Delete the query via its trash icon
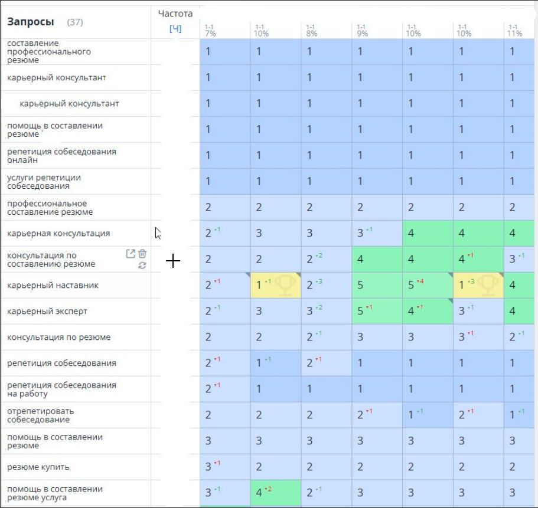The width and height of the screenshot is (538, 508). click(142, 254)
